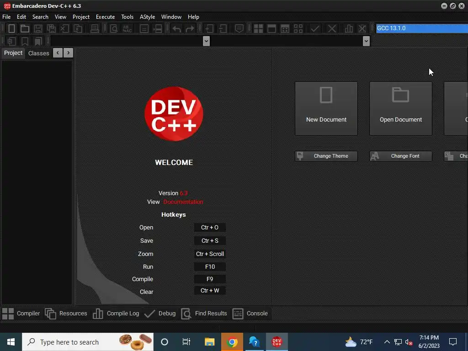Click the Save All toolbar icon

[x=51, y=29]
